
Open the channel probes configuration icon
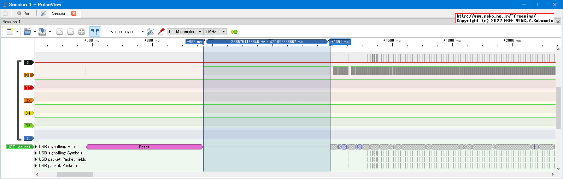pyautogui.click(x=150, y=32)
